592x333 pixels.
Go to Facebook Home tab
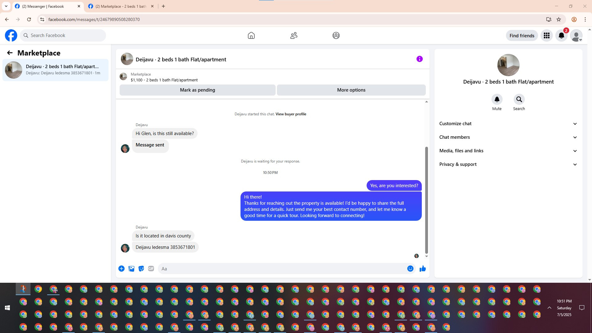[x=251, y=35]
